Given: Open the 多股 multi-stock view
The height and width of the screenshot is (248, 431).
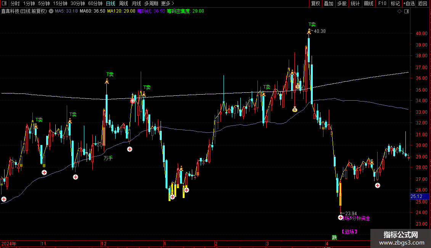Looking at the screenshot, I should [x=342, y=3].
